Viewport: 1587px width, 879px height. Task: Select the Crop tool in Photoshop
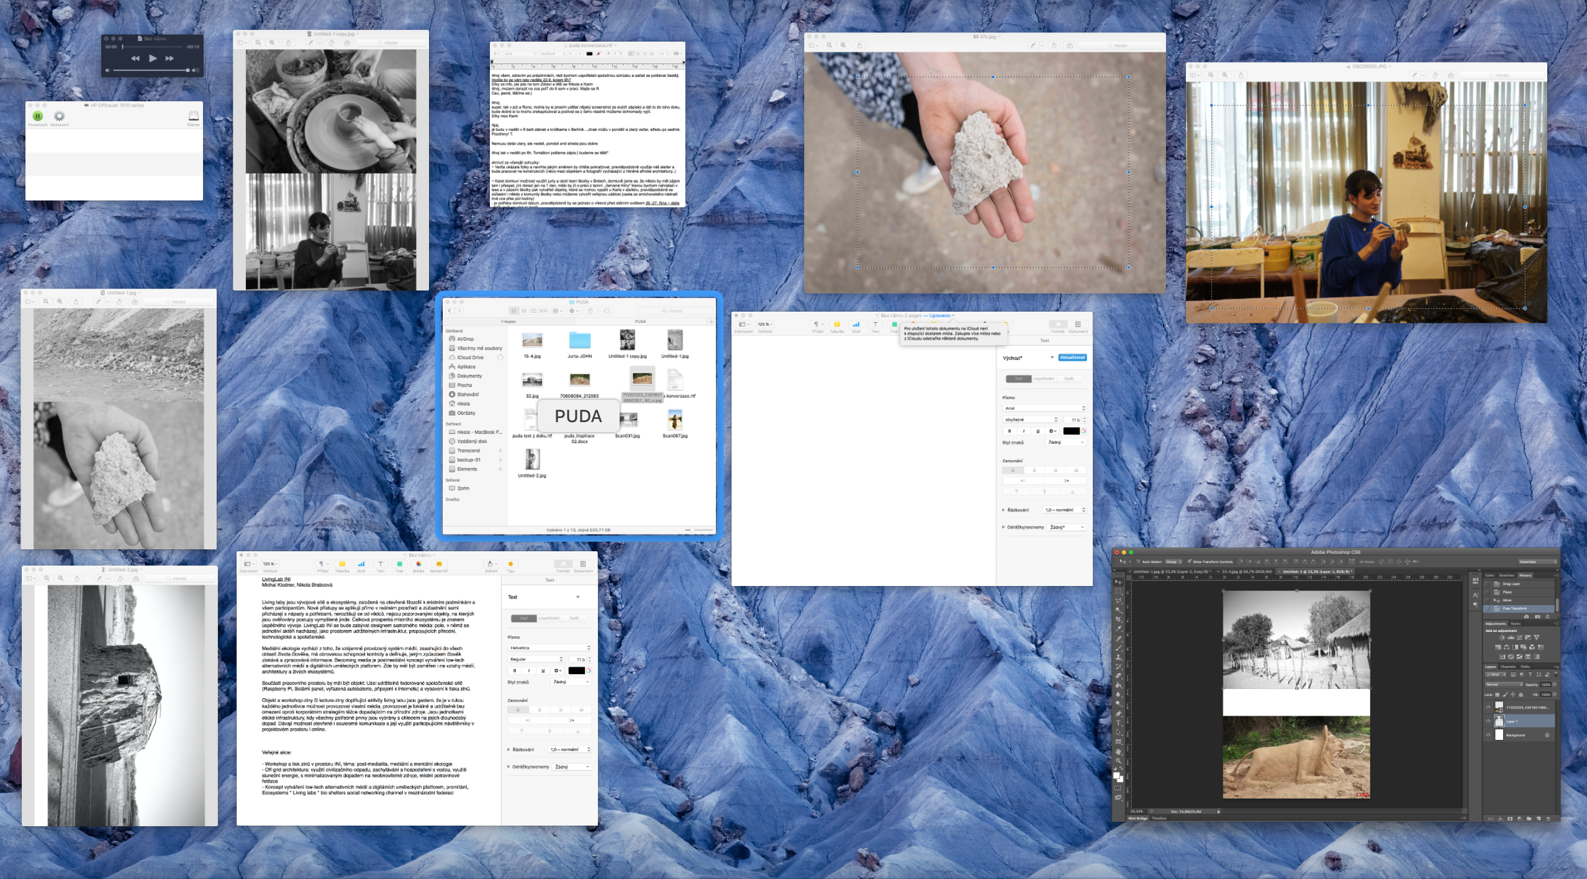coord(1119,619)
